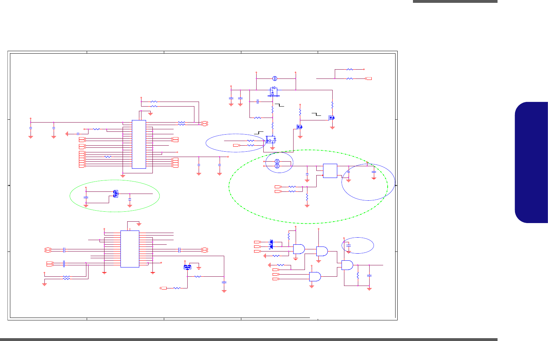Click the small transistor package right of the lower IC
548x341 pixels.
(187, 267)
